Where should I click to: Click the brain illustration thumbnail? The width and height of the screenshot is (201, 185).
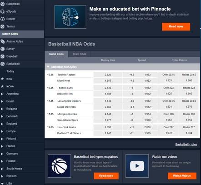(x=70, y=17)
